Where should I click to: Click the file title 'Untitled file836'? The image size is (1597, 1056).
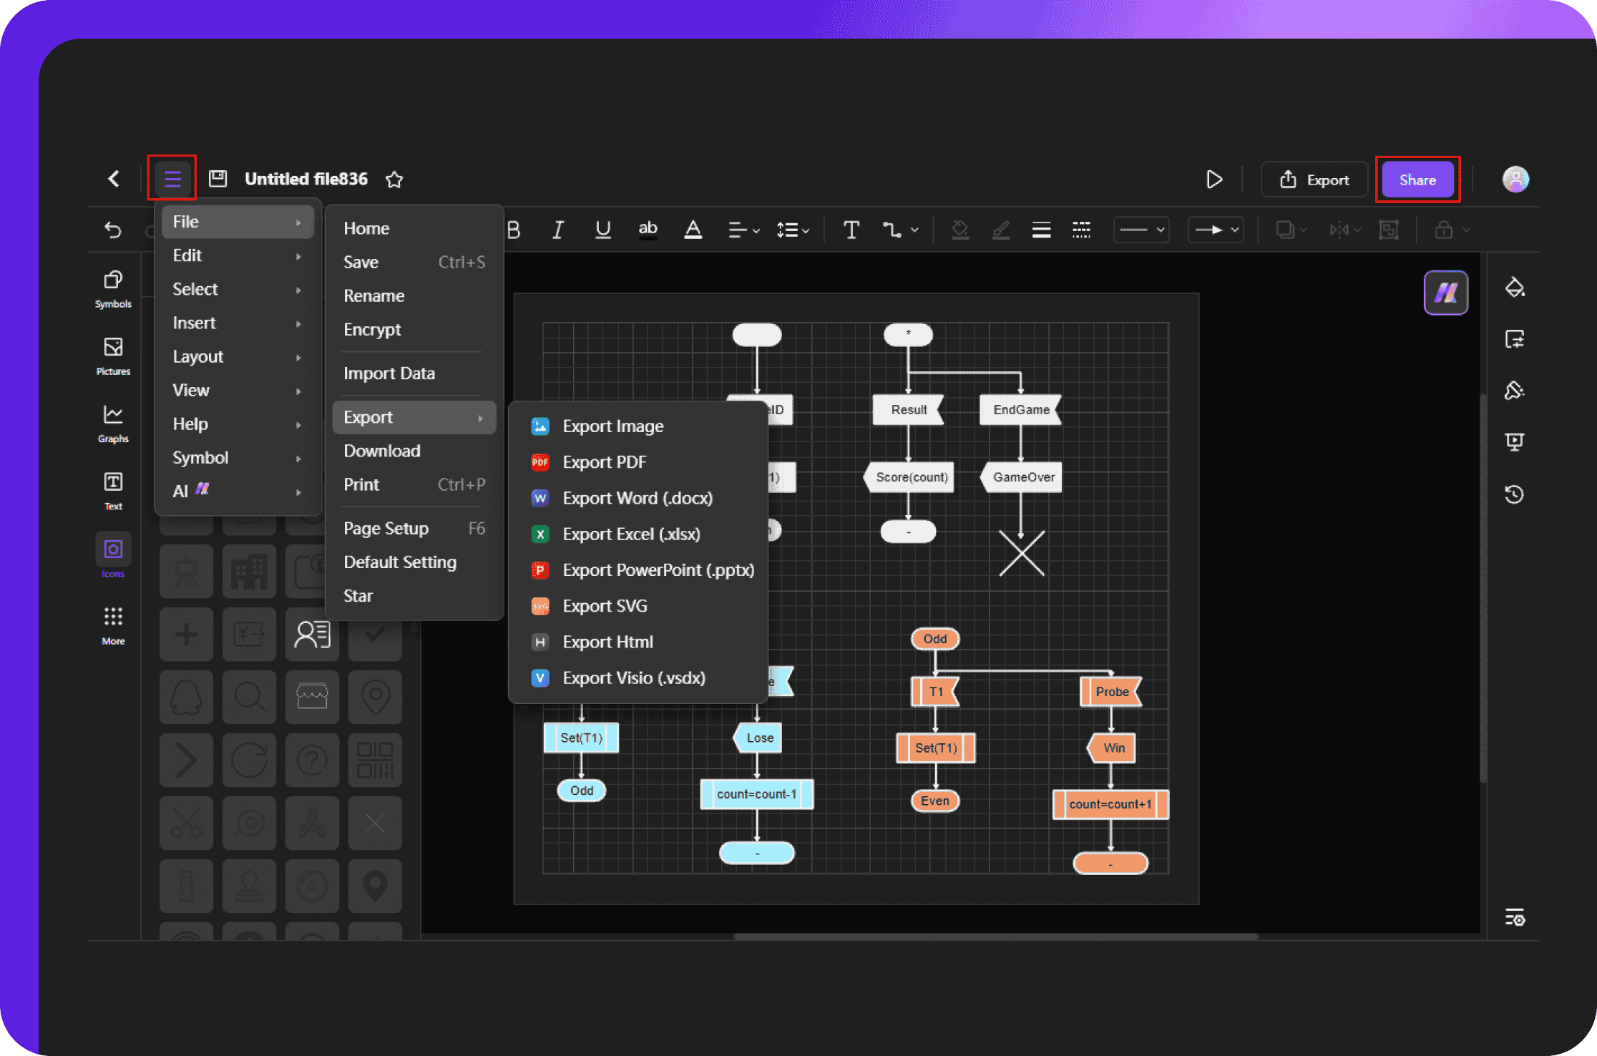pos(306,179)
